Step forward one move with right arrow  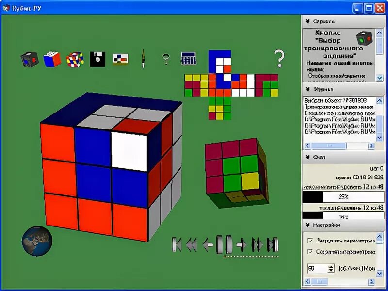241,245
